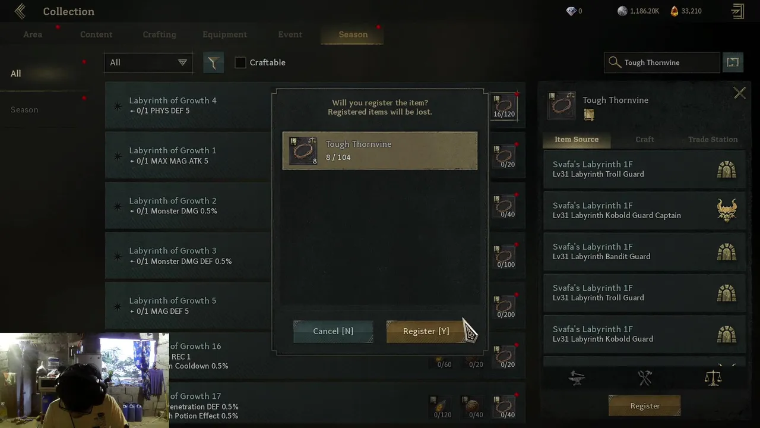Click the Tough Thornvine 16/120 material slot
This screenshot has width=760, height=428.
coord(504,106)
